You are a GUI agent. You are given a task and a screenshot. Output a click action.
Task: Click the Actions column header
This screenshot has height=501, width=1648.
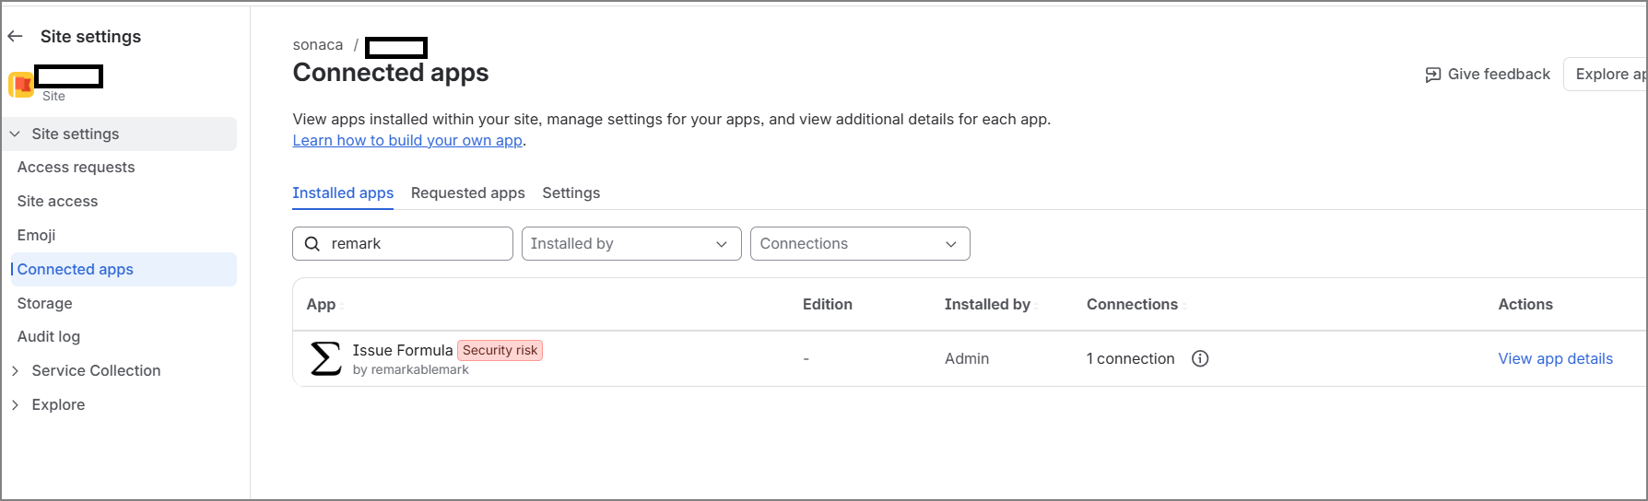click(1524, 305)
